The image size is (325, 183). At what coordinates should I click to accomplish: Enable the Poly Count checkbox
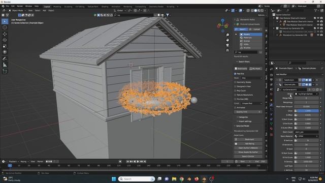tap(235, 90)
